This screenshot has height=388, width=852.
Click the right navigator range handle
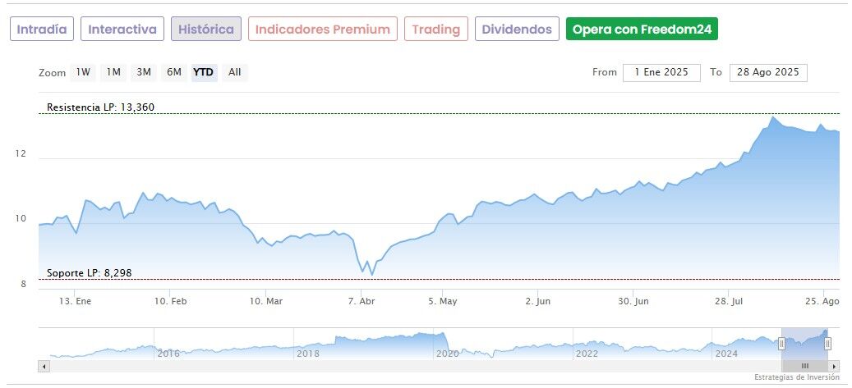[827, 344]
